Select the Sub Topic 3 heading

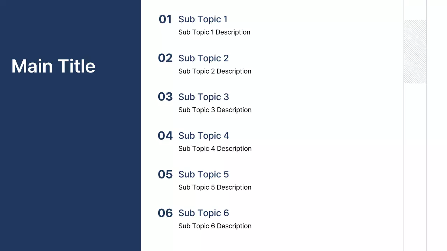tap(204, 97)
